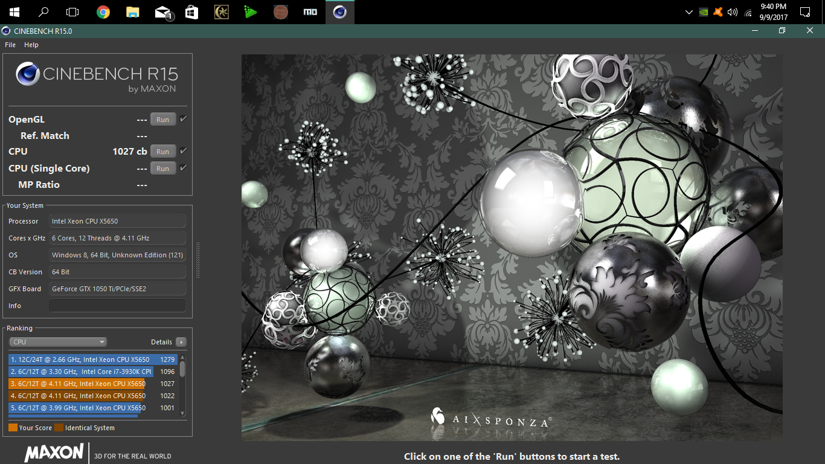Viewport: 825px width, 464px height.
Task: Click the Details label in Ranking
Action: click(161, 342)
